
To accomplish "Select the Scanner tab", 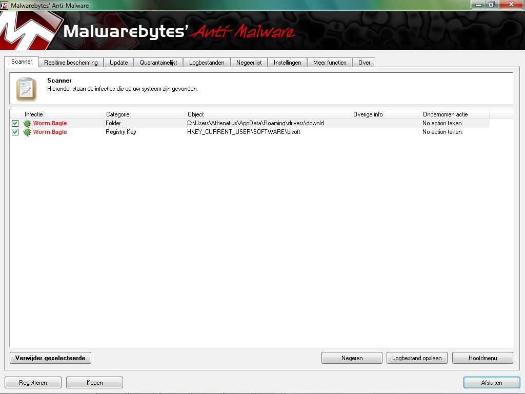I will tap(22, 62).
